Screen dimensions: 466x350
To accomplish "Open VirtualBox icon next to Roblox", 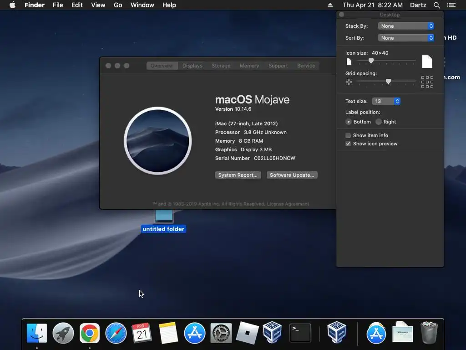I will click(272, 332).
